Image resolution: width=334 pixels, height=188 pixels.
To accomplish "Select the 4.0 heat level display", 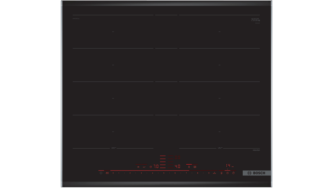I will click(x=177, y=166).
